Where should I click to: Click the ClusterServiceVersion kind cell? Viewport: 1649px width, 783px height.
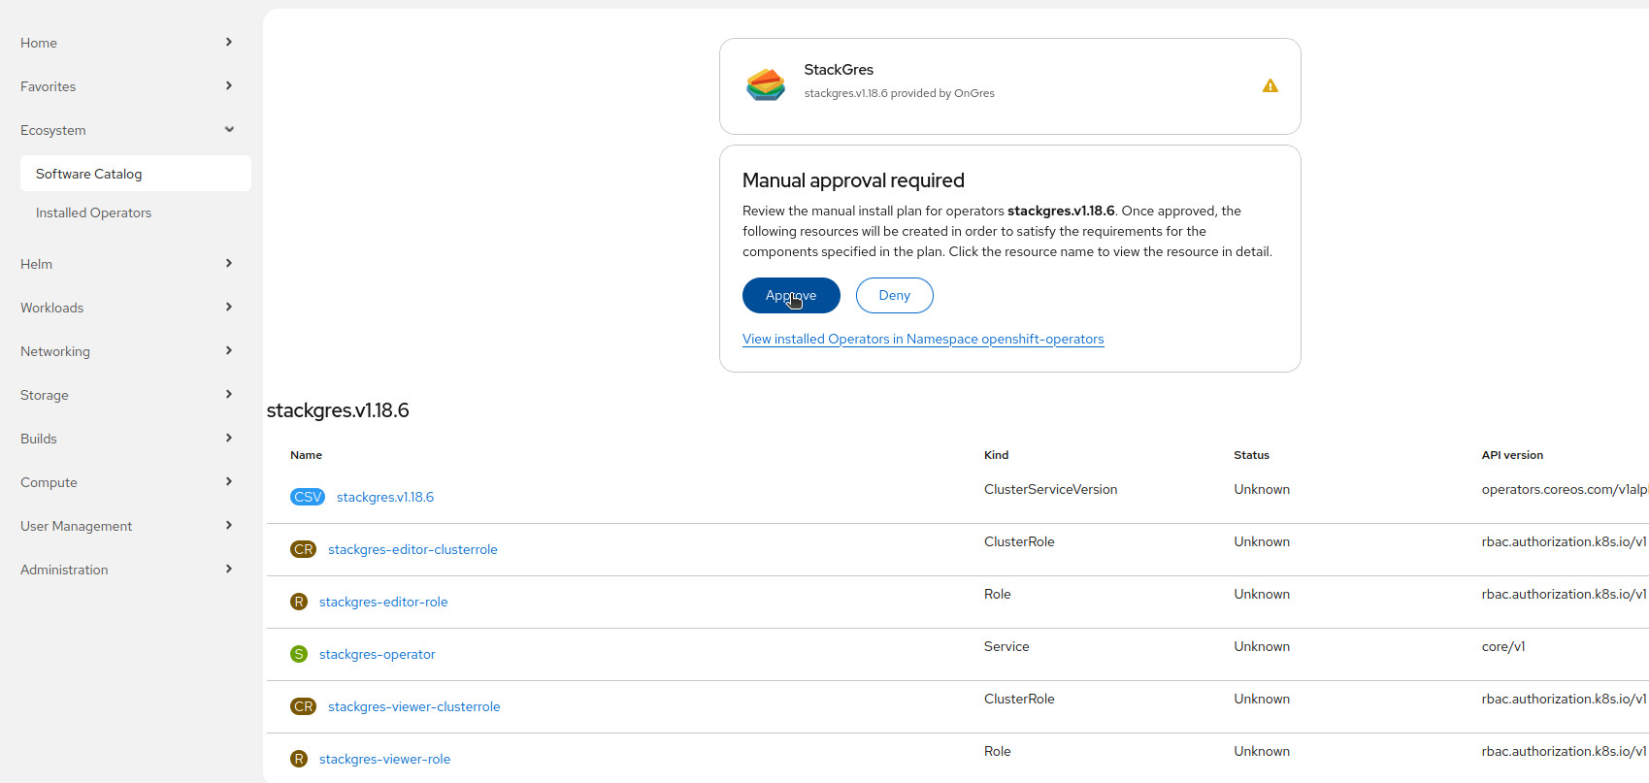coord(1050,489)
